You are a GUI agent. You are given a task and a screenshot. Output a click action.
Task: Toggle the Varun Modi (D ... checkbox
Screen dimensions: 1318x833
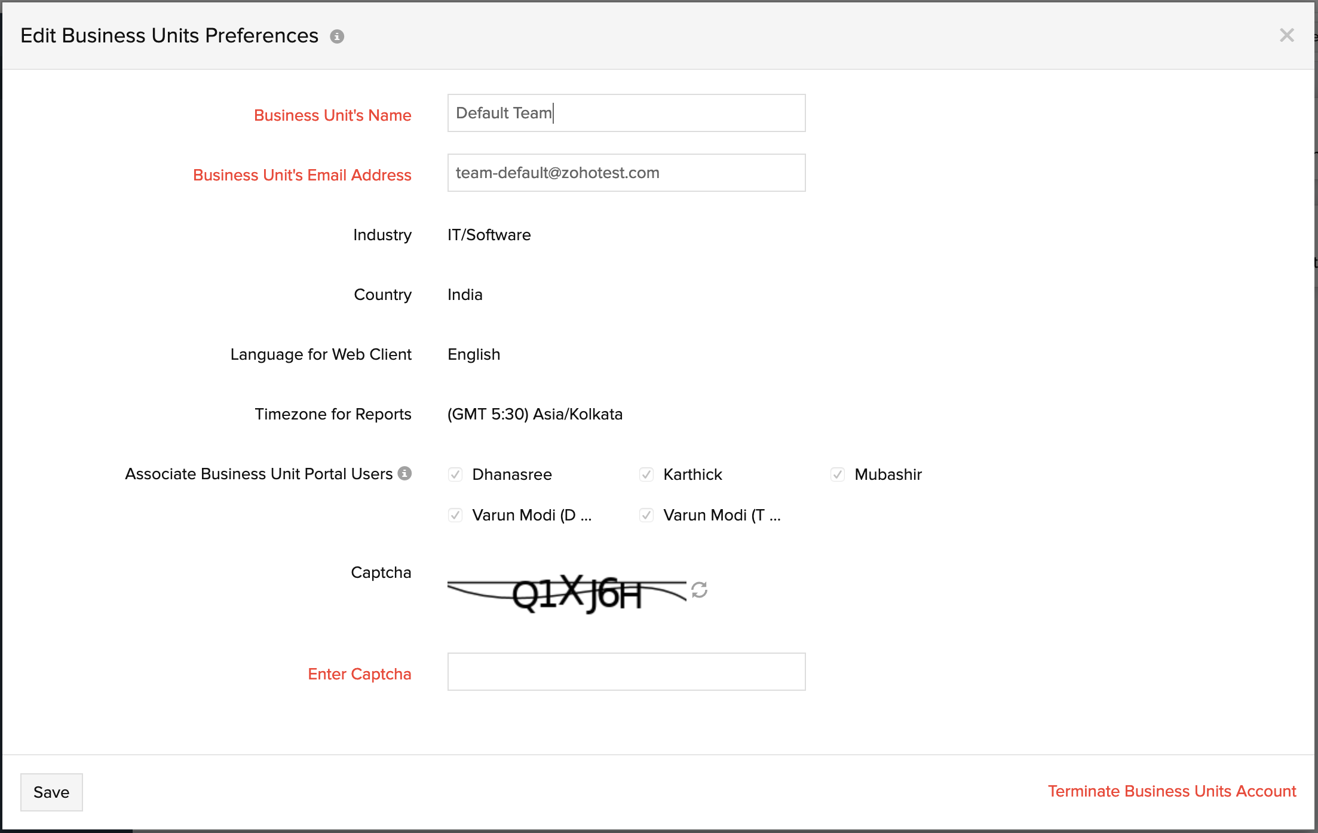(x=455, y=515)
